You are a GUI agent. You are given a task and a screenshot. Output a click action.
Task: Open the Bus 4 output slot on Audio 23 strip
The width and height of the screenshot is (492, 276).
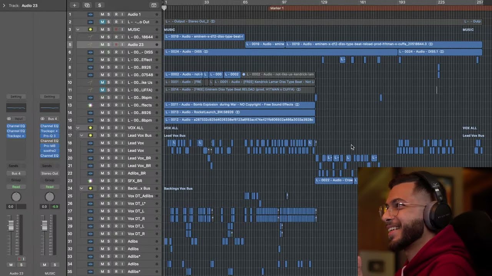click(x=16, y=173)
